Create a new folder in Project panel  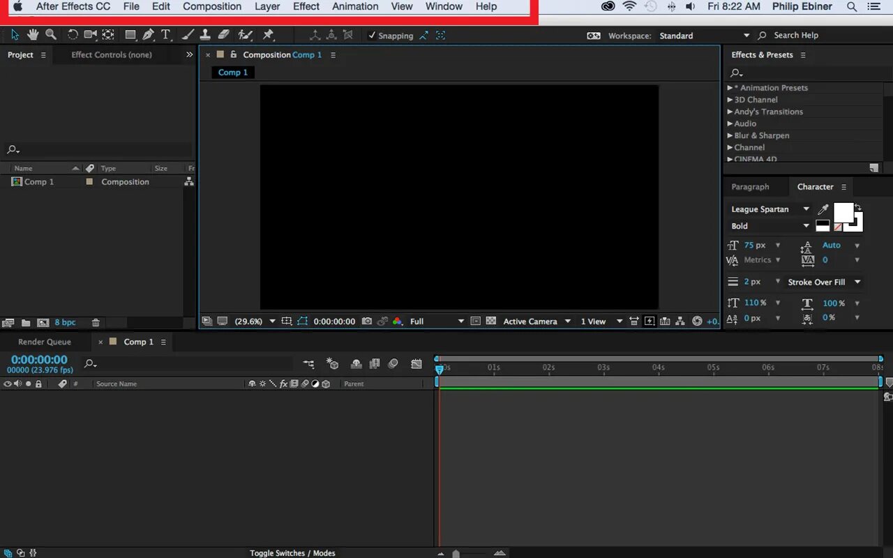(x=26, y=323)
